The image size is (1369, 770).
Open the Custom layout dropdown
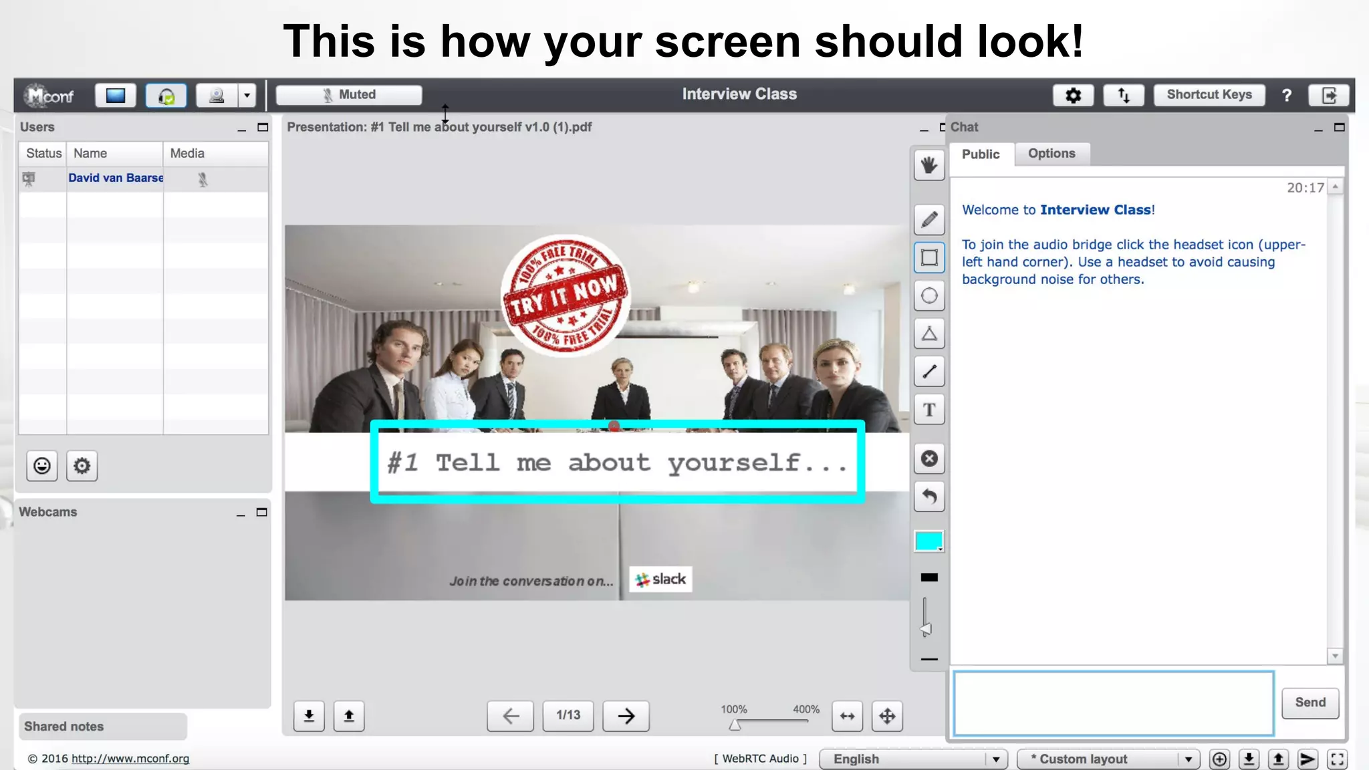coord(1188,759)
